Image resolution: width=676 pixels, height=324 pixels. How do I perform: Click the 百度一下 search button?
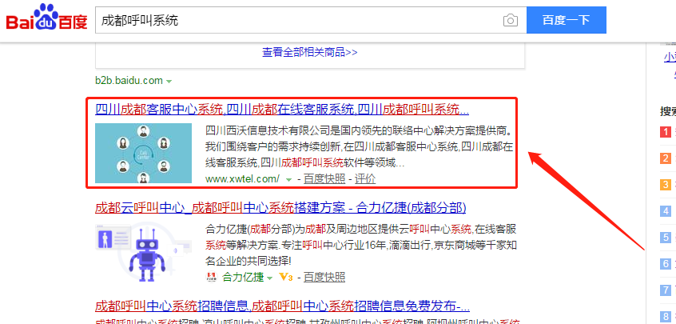[x=566, y=20]
